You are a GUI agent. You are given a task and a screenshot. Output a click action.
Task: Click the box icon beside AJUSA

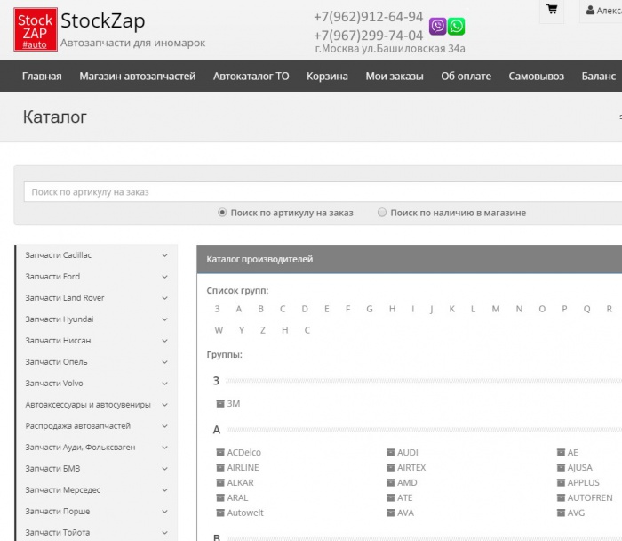(x=561, y=467)
